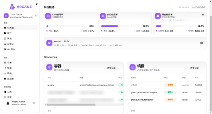Open 设置 settings in sidebar

click(20, 97)
